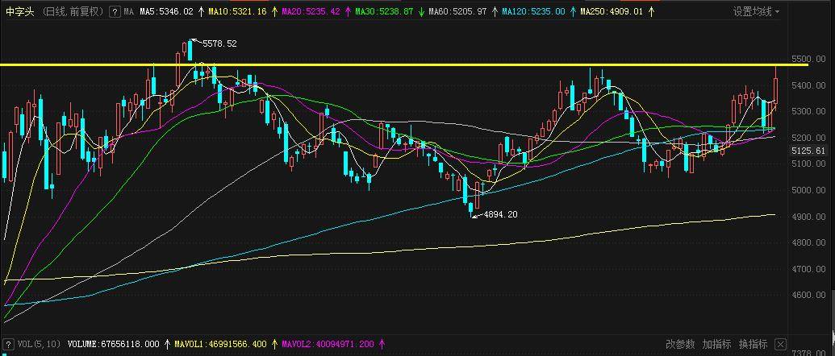The height and width of the screenshot is (356, 835).
Task: Click the VOLUME:67656118.000 value
Action: pyautogui.click(x=114, y=344)
